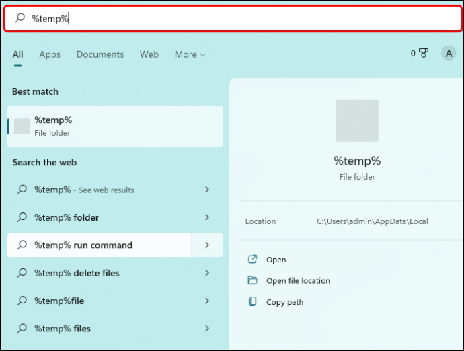464x351 pixels.
Task: Click the %temp% folder icon in Best match
Action: click(x=22, y=126)
